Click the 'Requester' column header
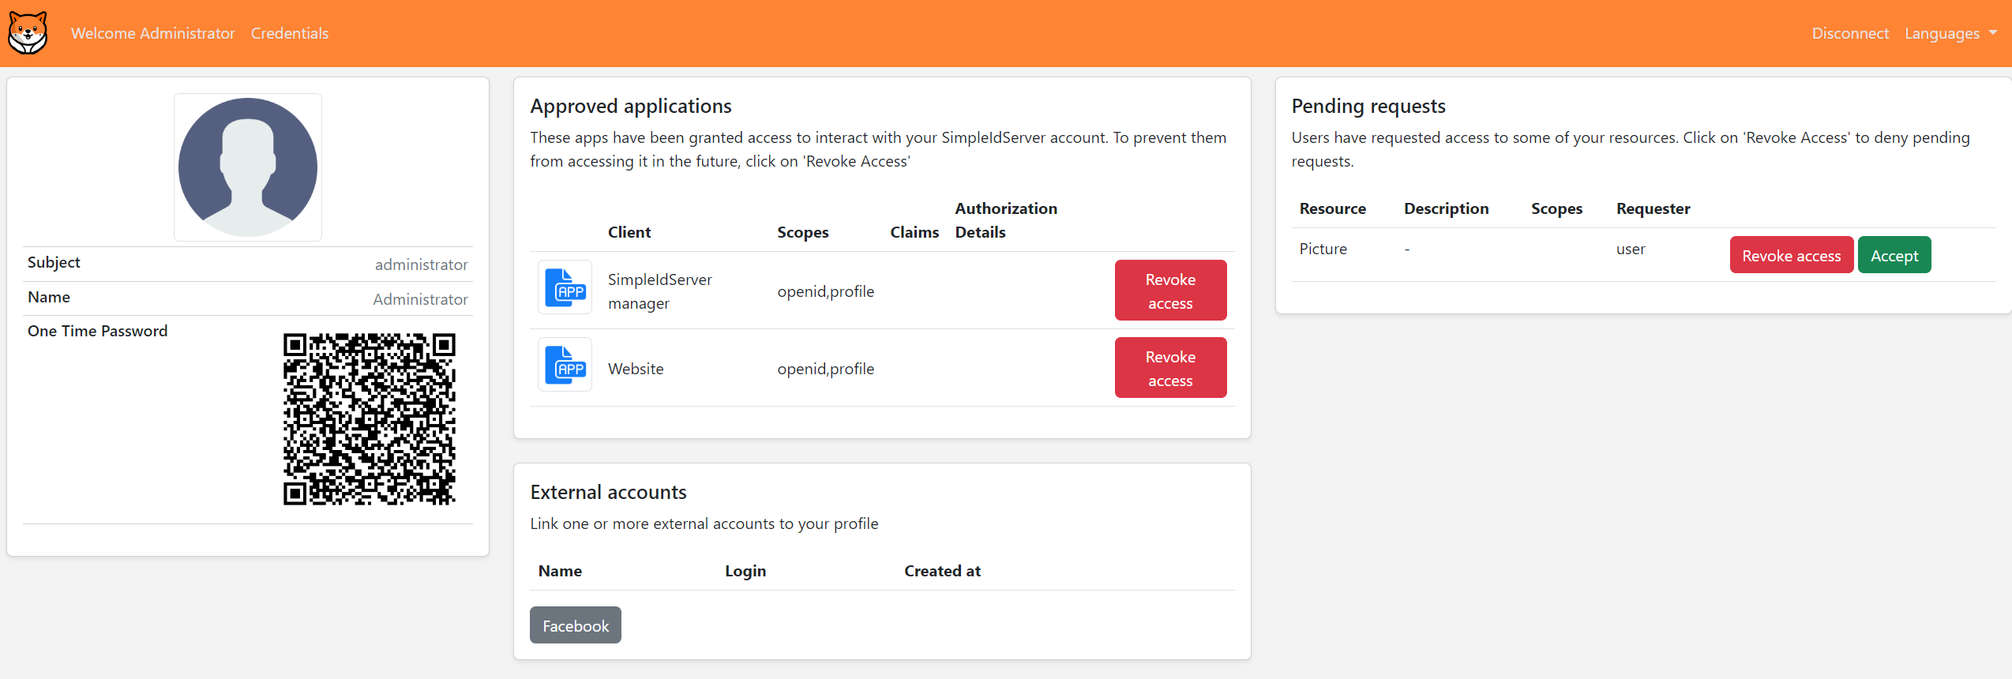The width and height of the screenshot is (2012, 679). [x=1654, y=208]
